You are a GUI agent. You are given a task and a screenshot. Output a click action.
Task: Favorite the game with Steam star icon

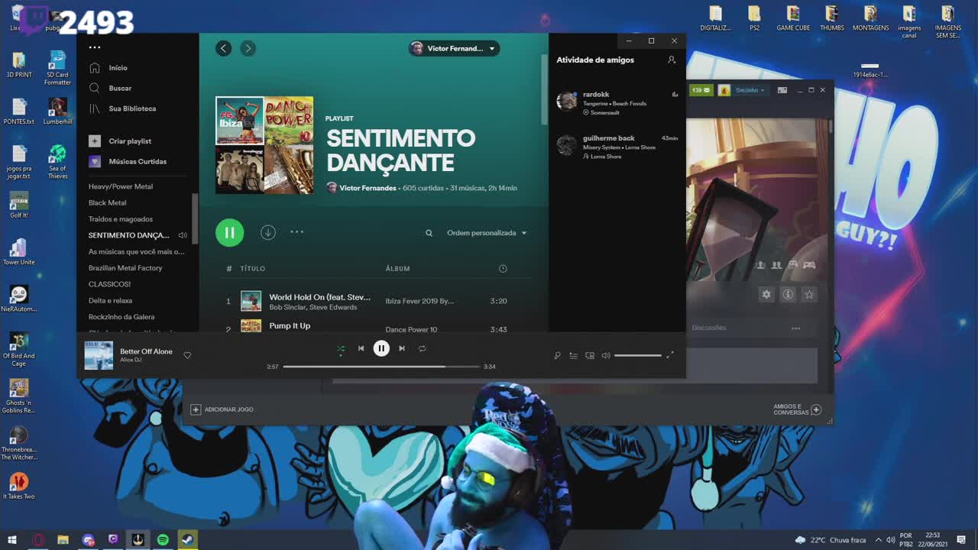809,294
